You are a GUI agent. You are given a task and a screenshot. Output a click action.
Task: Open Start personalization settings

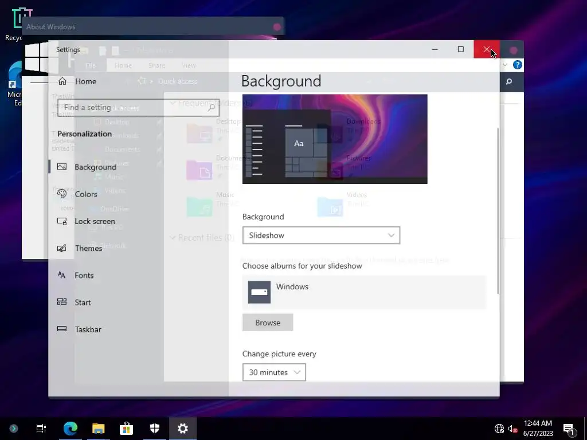coord(83,302)
